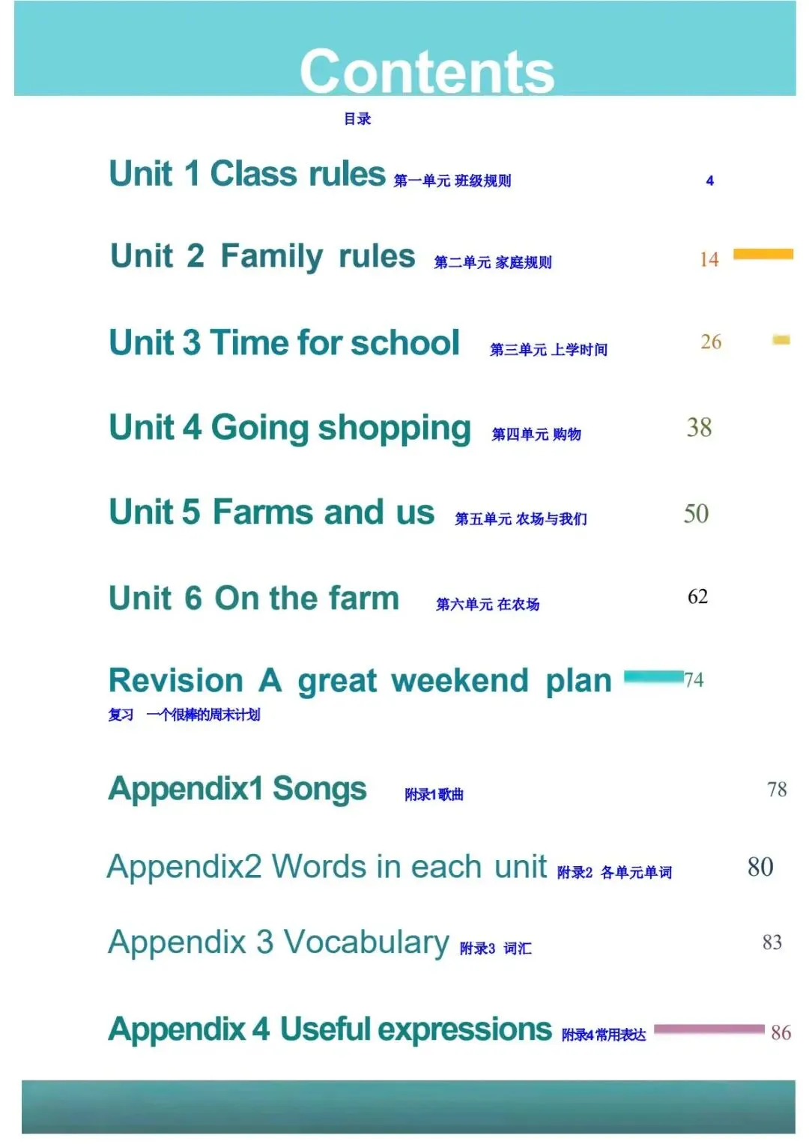Open the Unit 5 Farms and us entry
This screenshot has width=809, height=1144.
[x=271, y=512]
